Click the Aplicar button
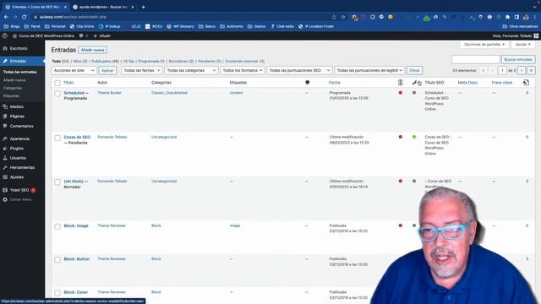The image size is (541, 304). pyautogui.click(x=107, y=70)
